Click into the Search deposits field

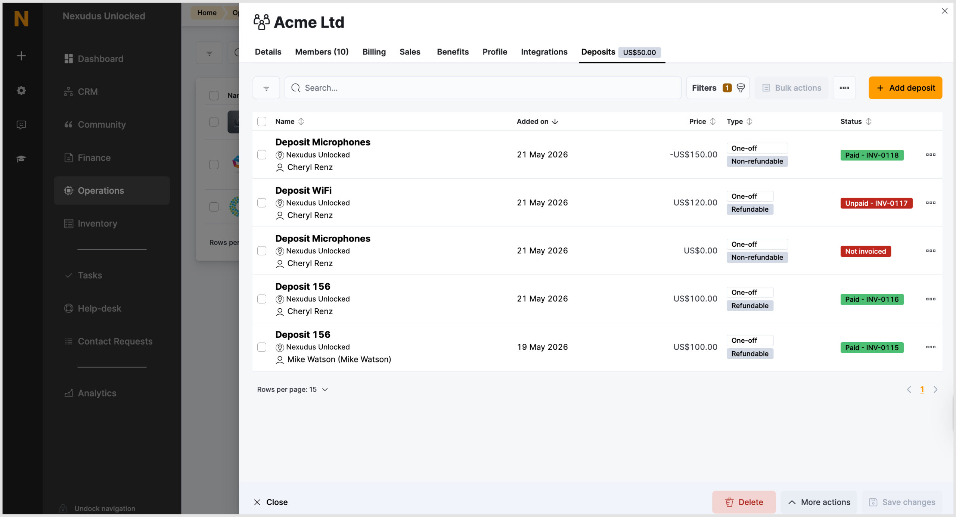coord(483,88)
